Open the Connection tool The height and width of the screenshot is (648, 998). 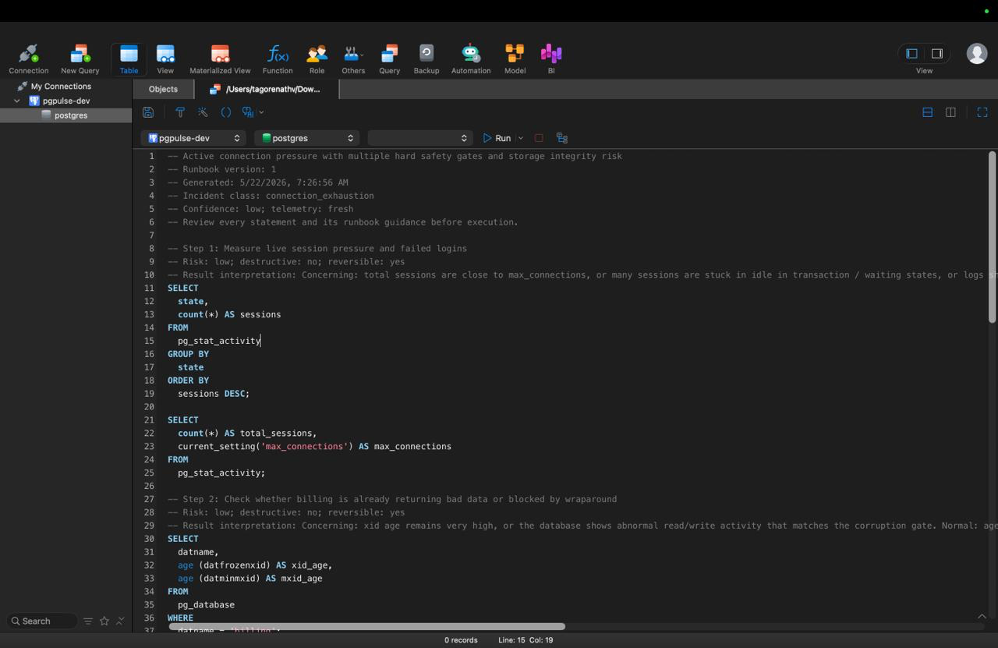point(29,59)
